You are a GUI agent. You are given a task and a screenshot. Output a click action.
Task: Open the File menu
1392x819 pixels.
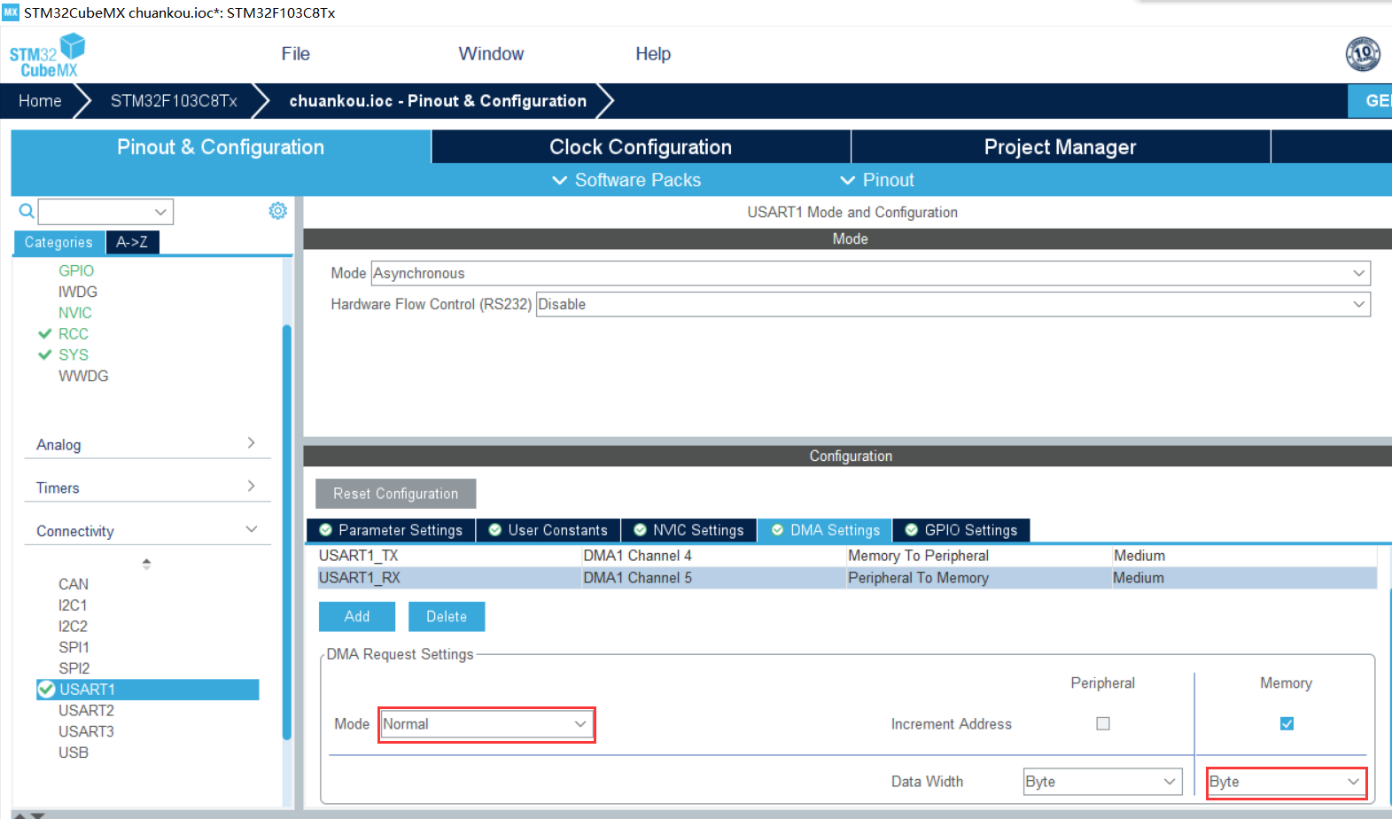(295, 54)
